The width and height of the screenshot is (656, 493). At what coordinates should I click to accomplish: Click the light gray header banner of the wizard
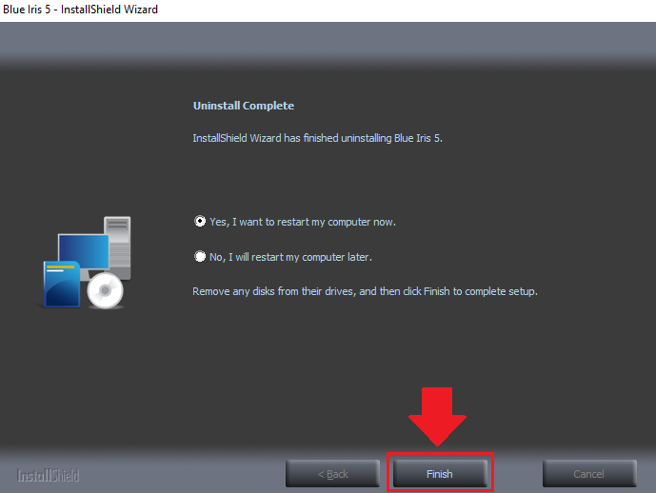[x=328, y=41]
